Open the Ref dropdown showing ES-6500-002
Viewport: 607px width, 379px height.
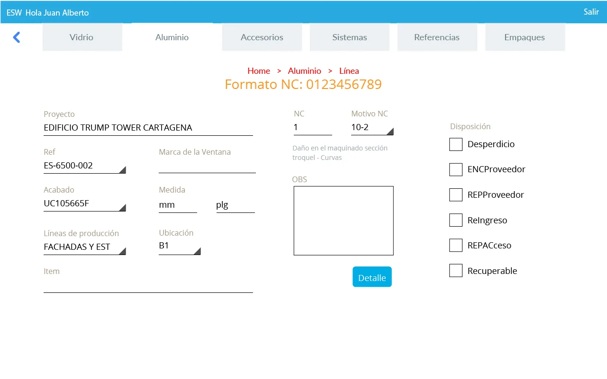[x=85, y=166]
